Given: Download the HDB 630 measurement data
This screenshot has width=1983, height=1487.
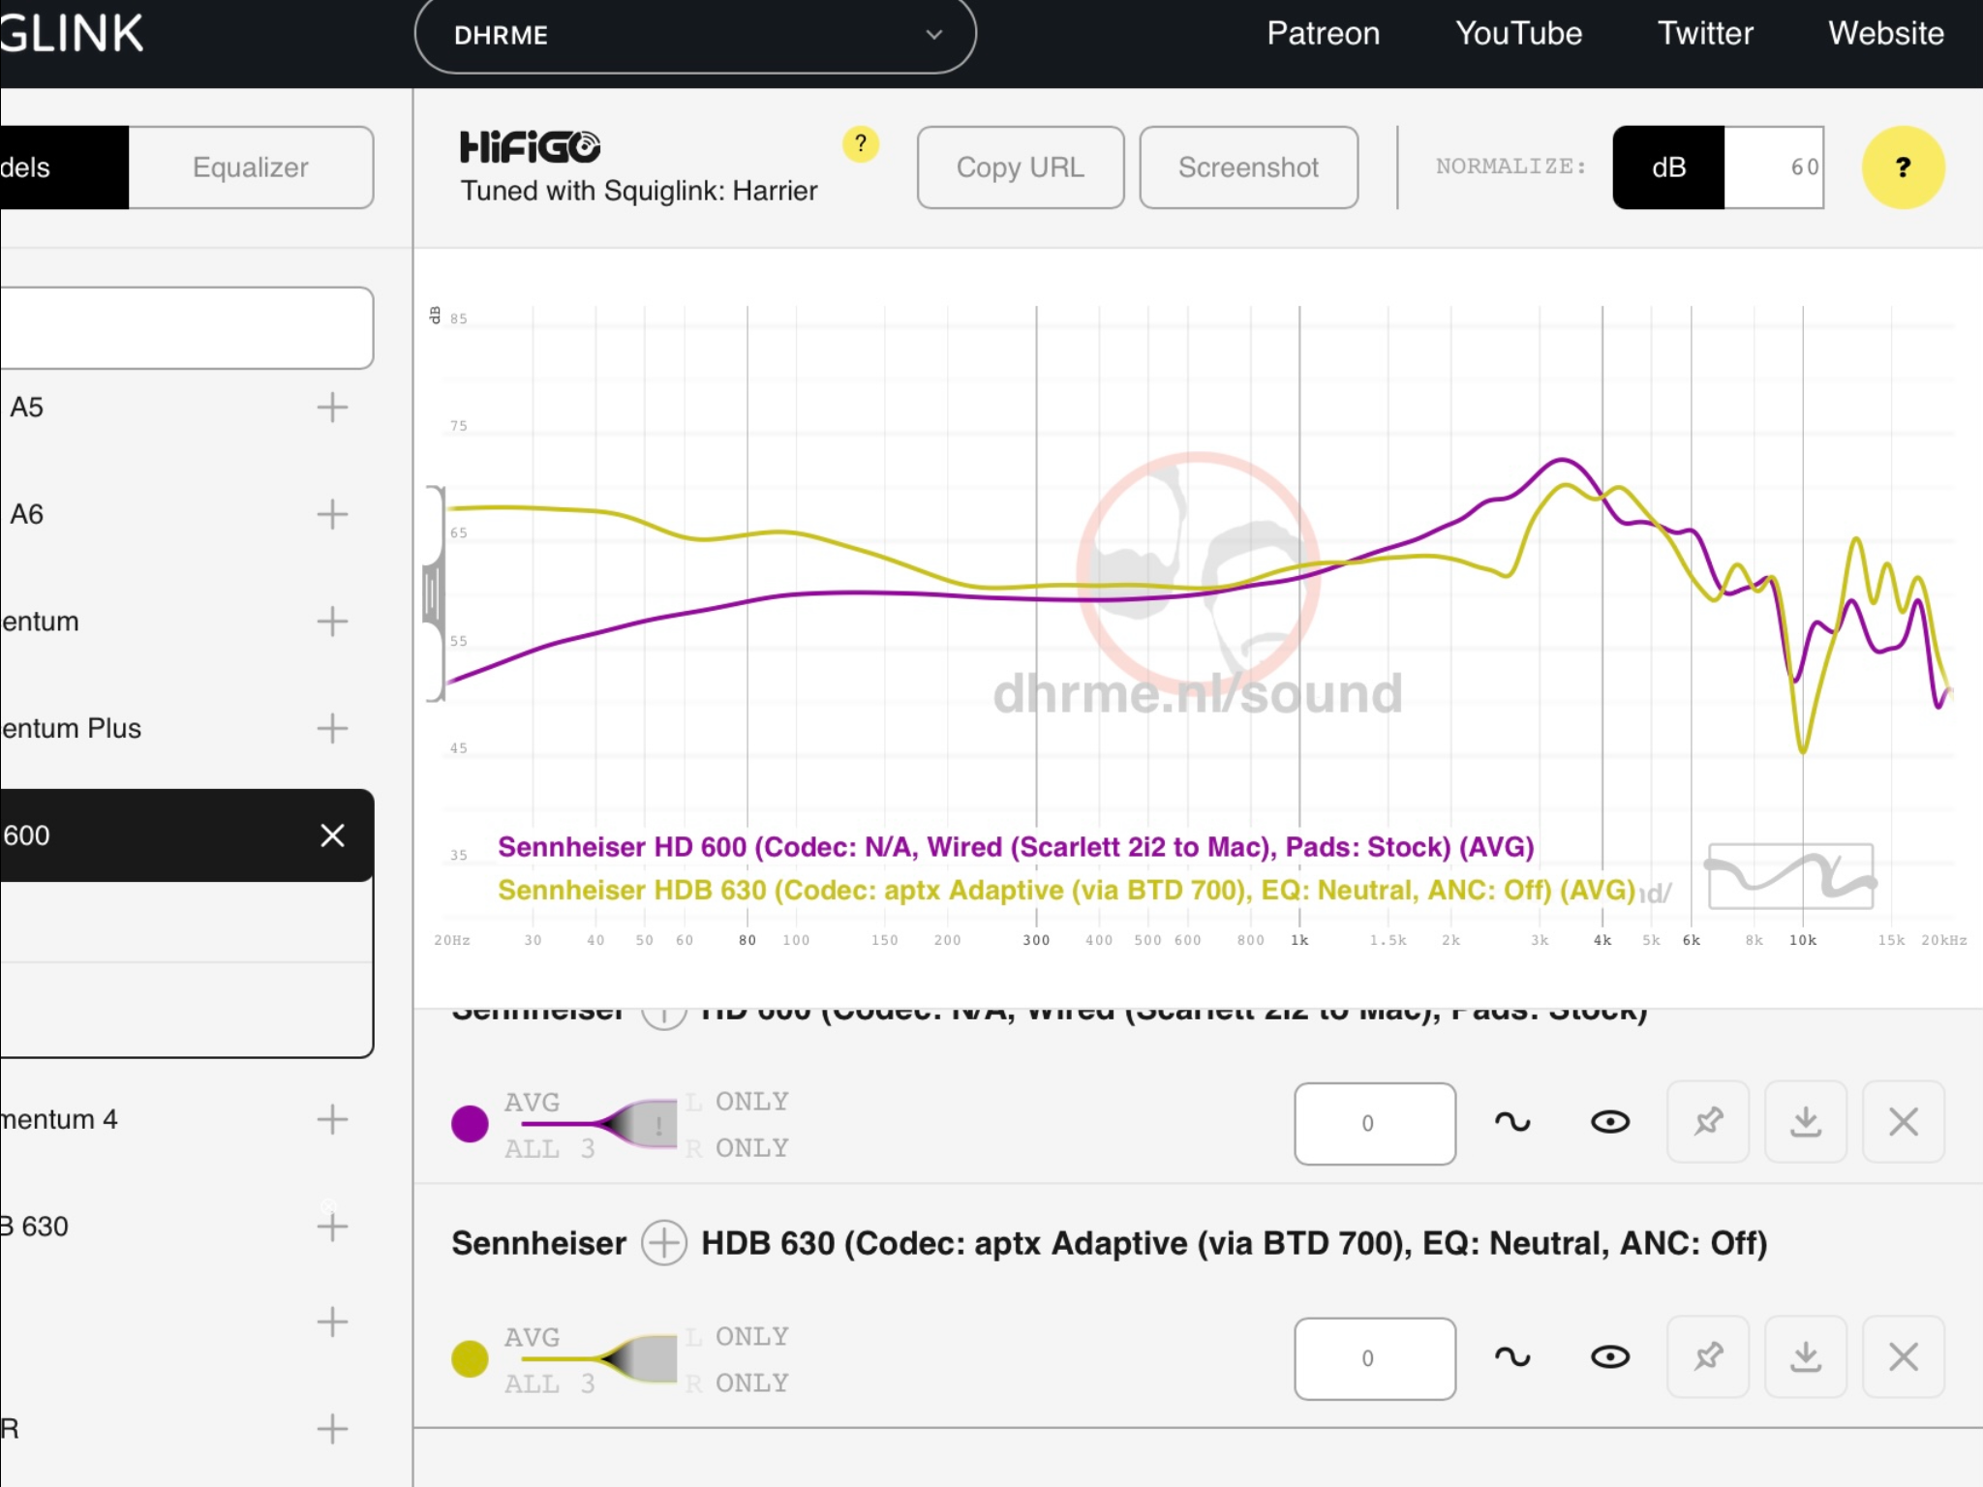Looking at the screenshot, I should (x=1806, y=1357).
